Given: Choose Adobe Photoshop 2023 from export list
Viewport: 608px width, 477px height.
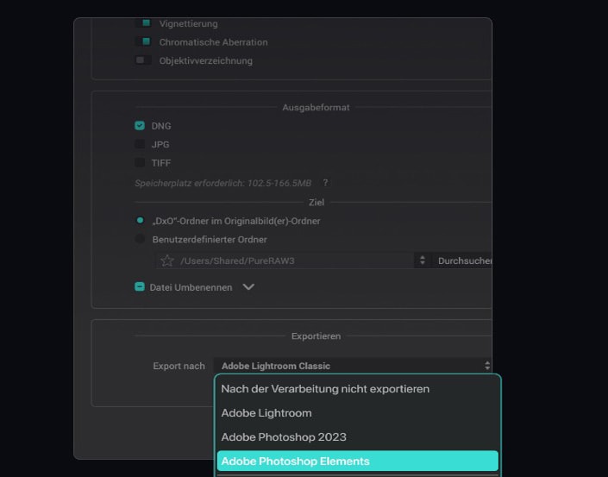Looking at the screenshot, I should pos(358,436).
